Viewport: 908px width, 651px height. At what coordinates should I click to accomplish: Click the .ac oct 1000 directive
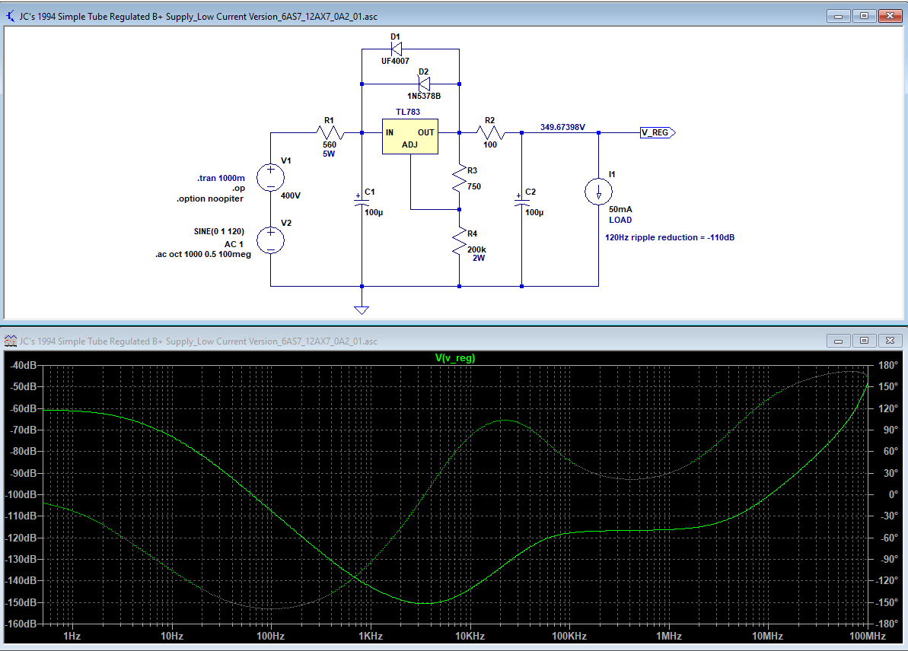click(x=203, y=254)
